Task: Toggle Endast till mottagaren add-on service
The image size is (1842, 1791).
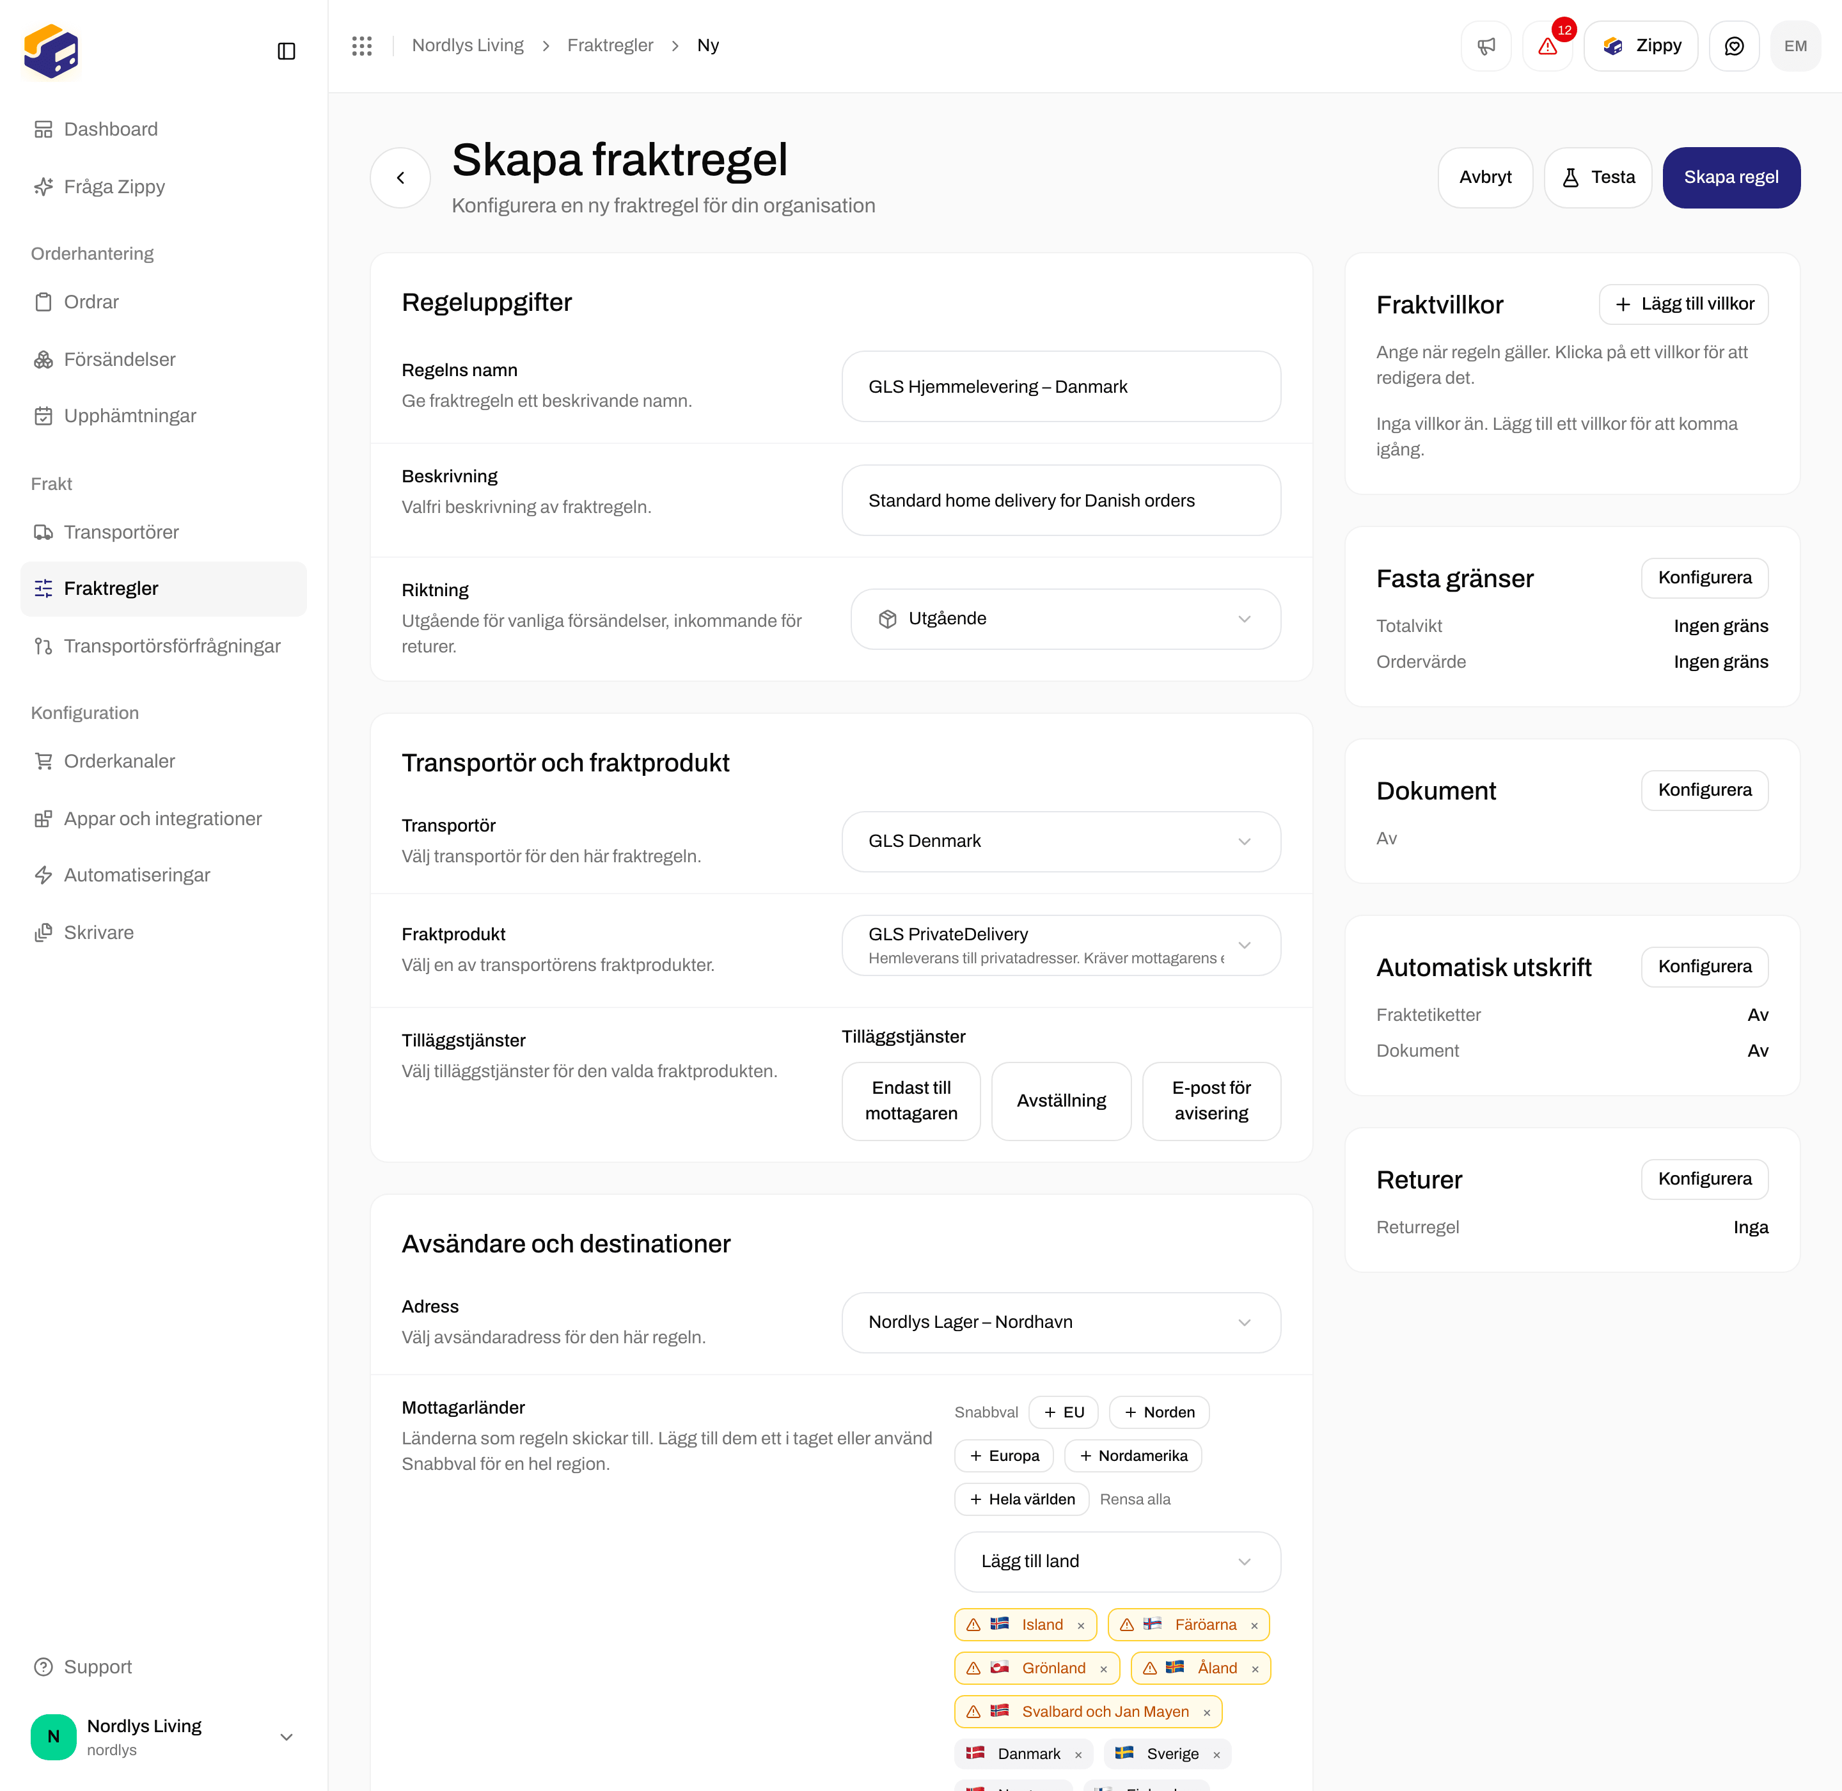Action: [x=911, y=1101]
